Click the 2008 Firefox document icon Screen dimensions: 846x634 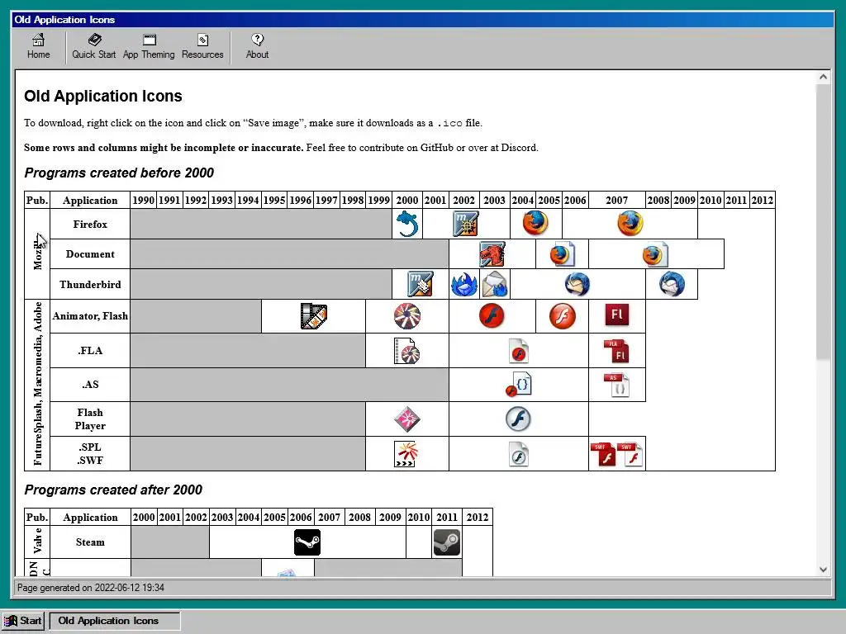[655, 254]
